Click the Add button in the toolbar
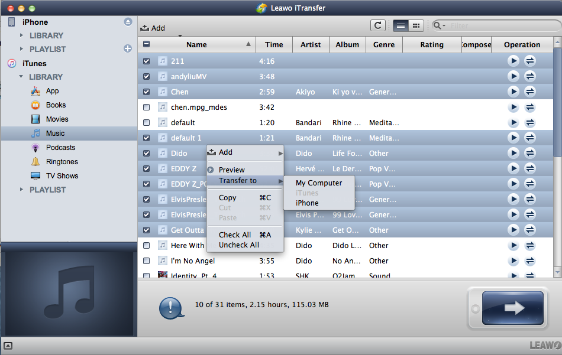 point(153,28)
